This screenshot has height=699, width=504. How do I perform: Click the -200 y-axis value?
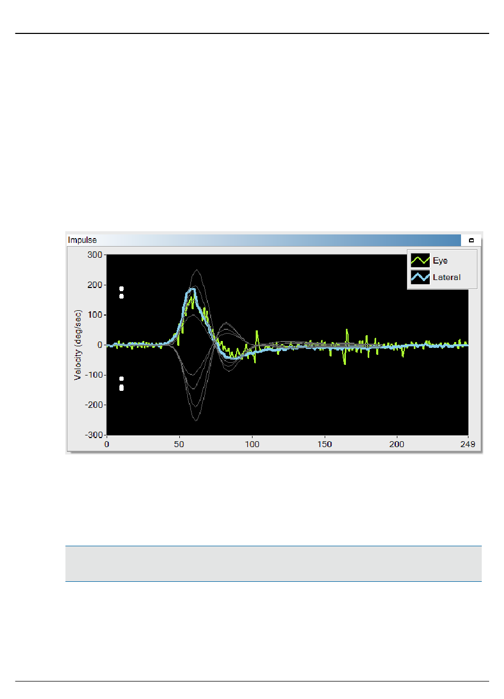coord(93,405)
